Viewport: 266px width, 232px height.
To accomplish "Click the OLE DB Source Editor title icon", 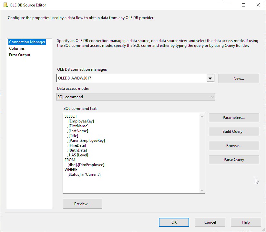I will pos(5,5).
